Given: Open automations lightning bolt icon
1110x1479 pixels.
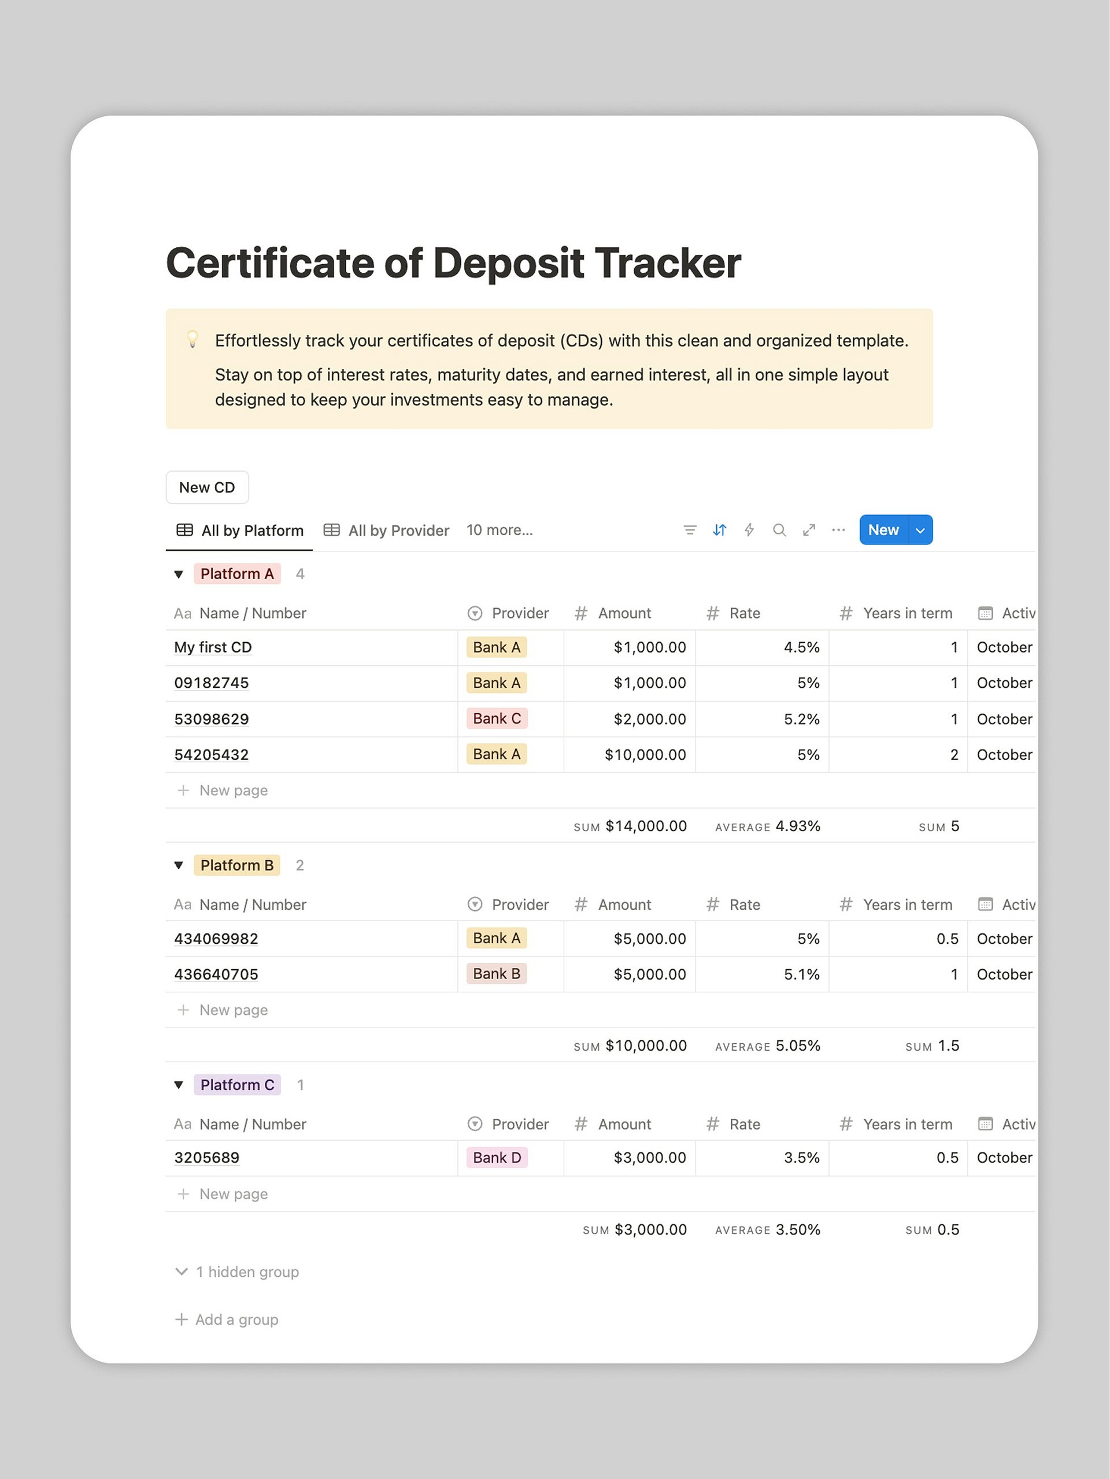Looking at the screenshot, I should point(749,530).
